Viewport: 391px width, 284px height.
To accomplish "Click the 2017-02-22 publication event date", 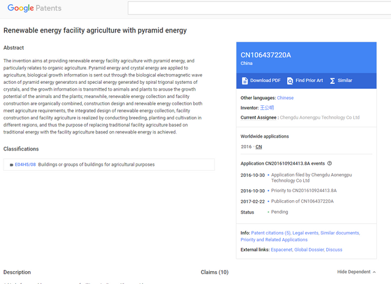I will [x=252, y=201].
